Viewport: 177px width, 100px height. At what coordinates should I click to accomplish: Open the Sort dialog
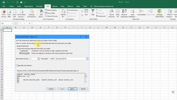pos(86,12)
